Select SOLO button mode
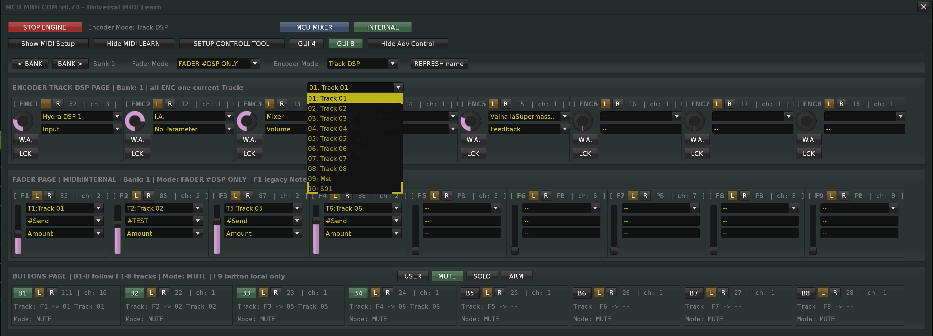Screen dimensions: 933x336 [x=482, y=276]
